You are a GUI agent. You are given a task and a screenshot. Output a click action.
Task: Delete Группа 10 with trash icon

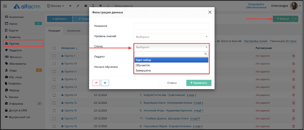pyautogui.click(x=293, y=63)
